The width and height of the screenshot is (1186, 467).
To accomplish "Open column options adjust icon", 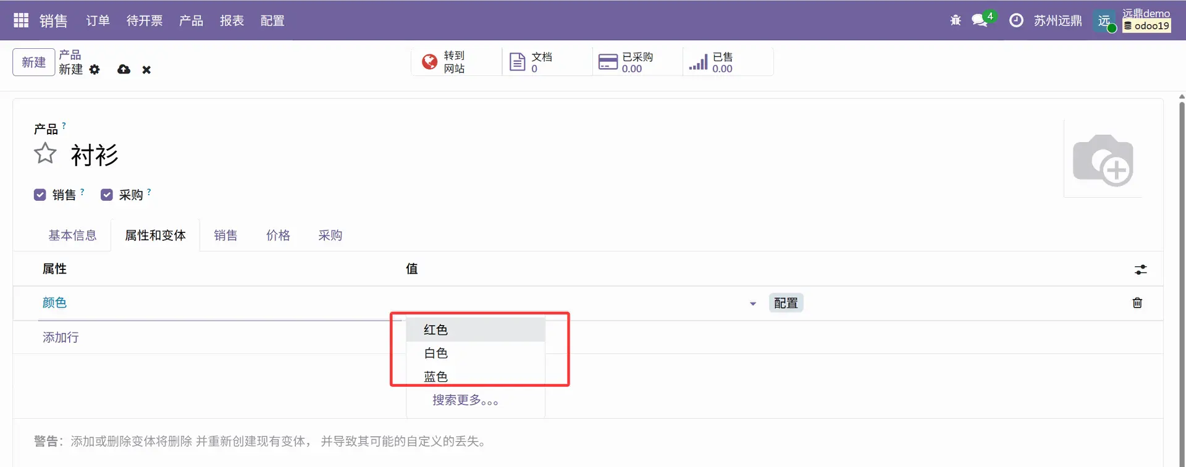I will 1140,269.
